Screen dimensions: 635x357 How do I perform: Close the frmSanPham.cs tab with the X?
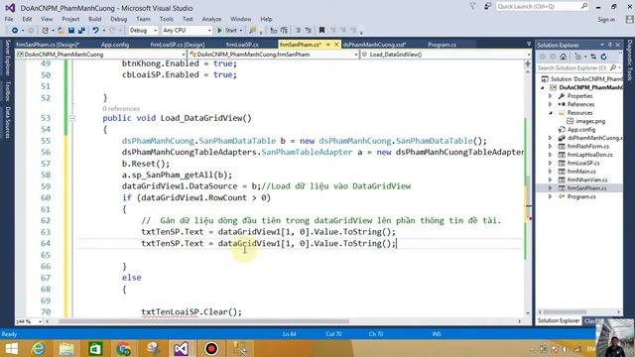336,45
